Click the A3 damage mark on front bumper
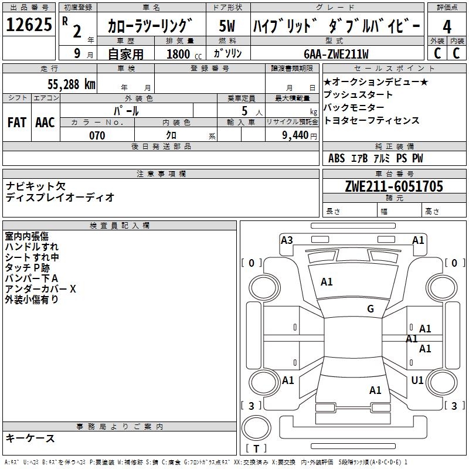 (x=287, y=240)
